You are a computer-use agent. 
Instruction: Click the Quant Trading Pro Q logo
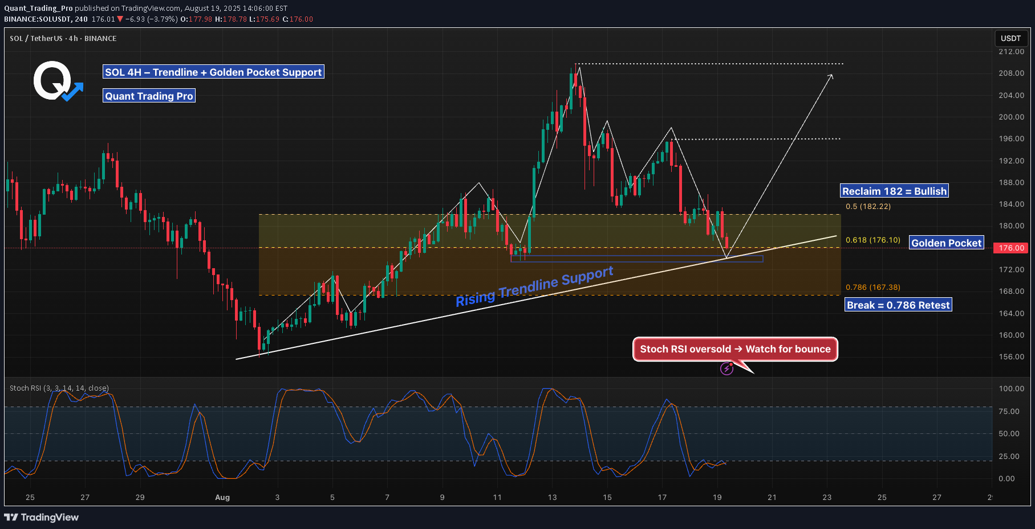tap(58, 81)
